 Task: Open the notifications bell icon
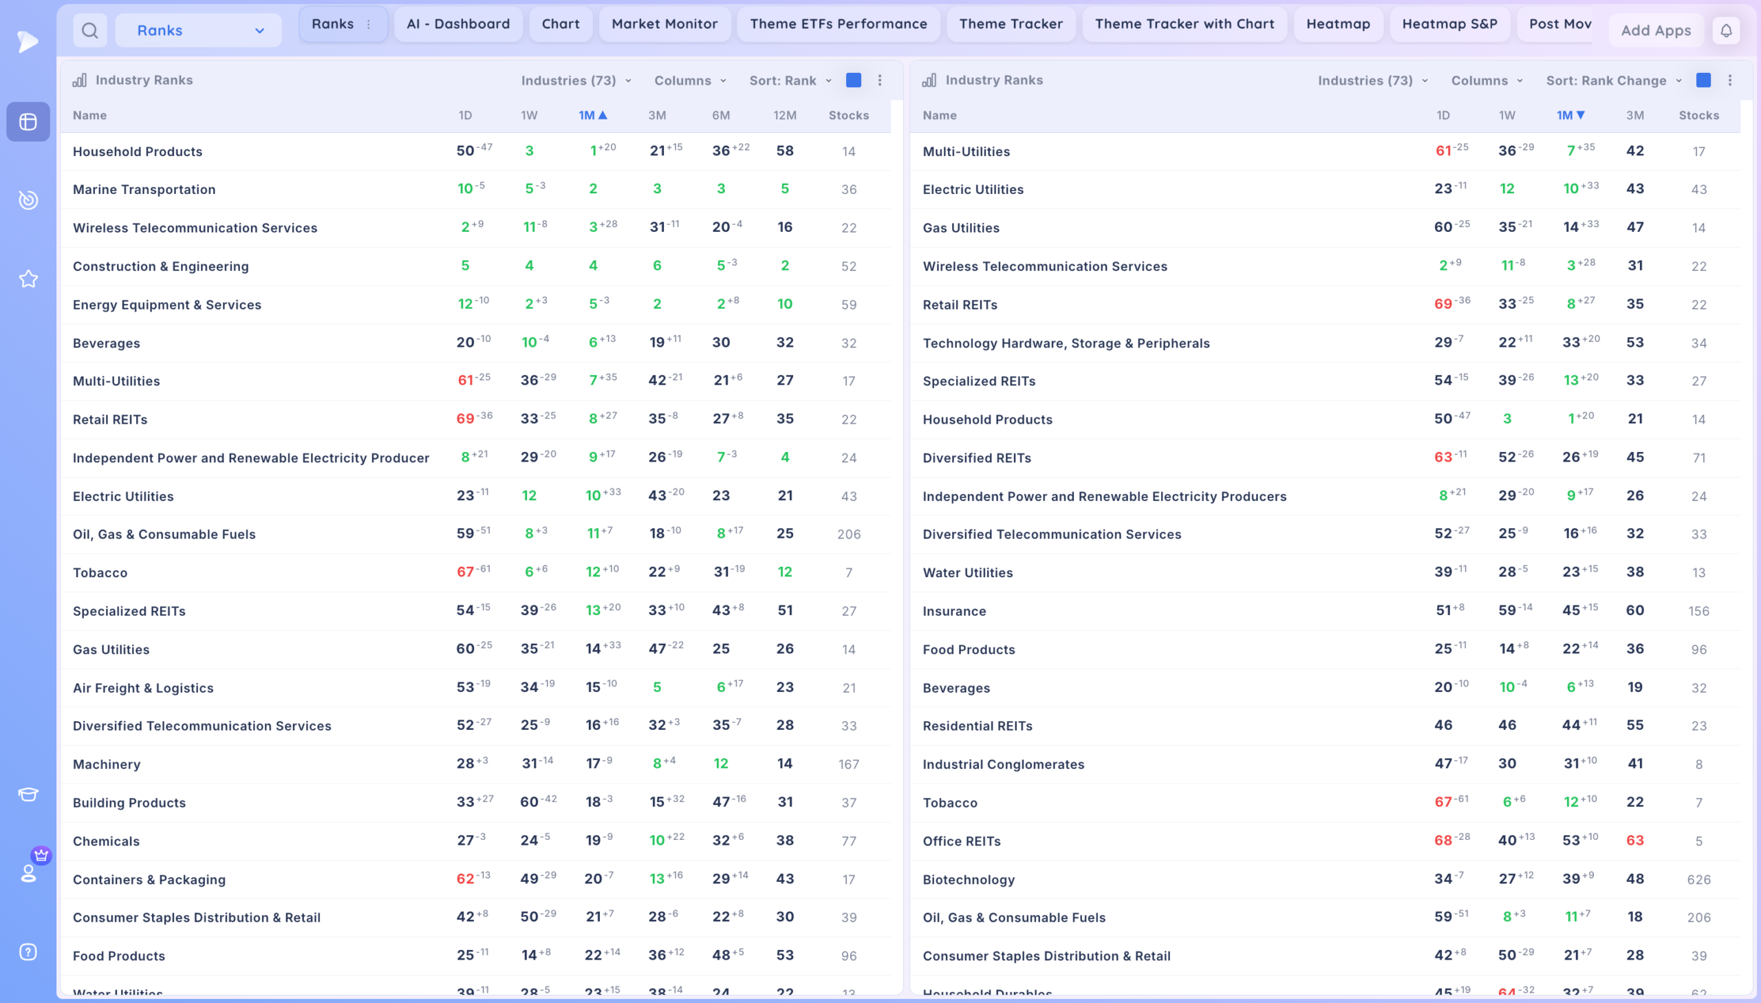[1726, 30]
